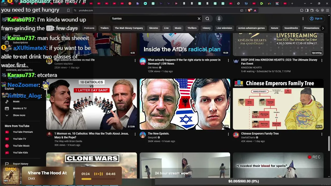Open the Brave Rewards triangle icon
Viewport: 331px width, 186px height.
(x=255, y=10)
